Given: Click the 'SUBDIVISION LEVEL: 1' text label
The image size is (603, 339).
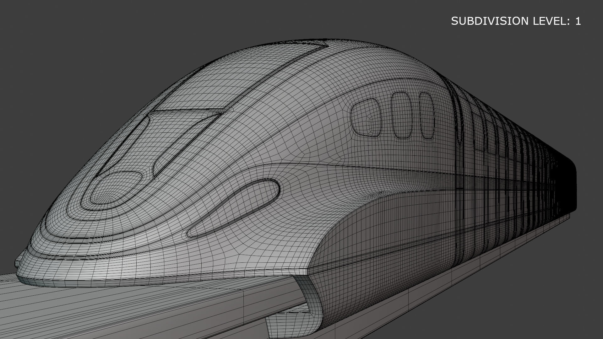Looking at the screenshot, I should click(516, 21).
